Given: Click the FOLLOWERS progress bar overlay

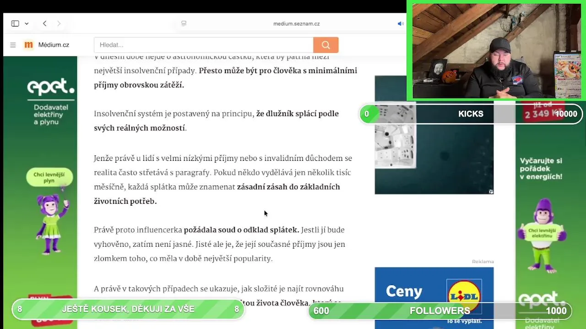Looking at the screenshot, I should pyautogui.click(x=440, y=311).
